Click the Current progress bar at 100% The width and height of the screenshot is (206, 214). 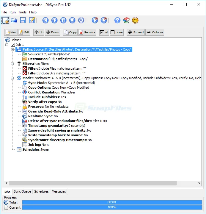pos(112,207)
